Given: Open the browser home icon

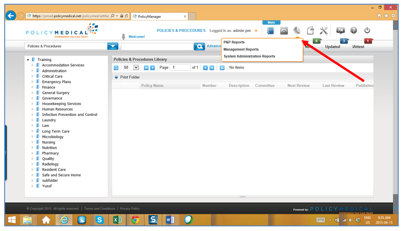Looking at the screenshot, I should (379, 16).
